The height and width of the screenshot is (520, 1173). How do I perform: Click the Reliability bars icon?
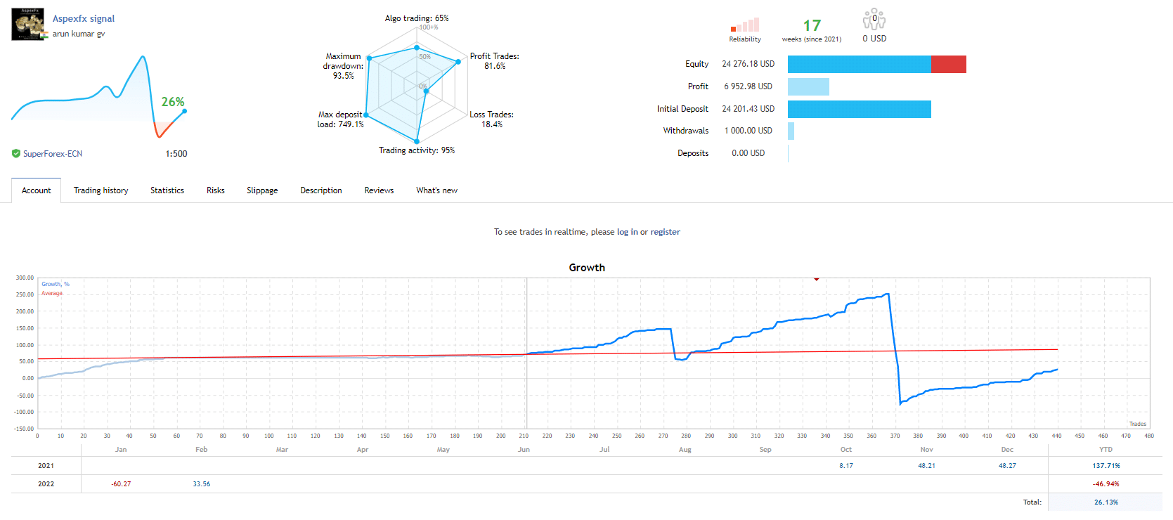[745, 25]
